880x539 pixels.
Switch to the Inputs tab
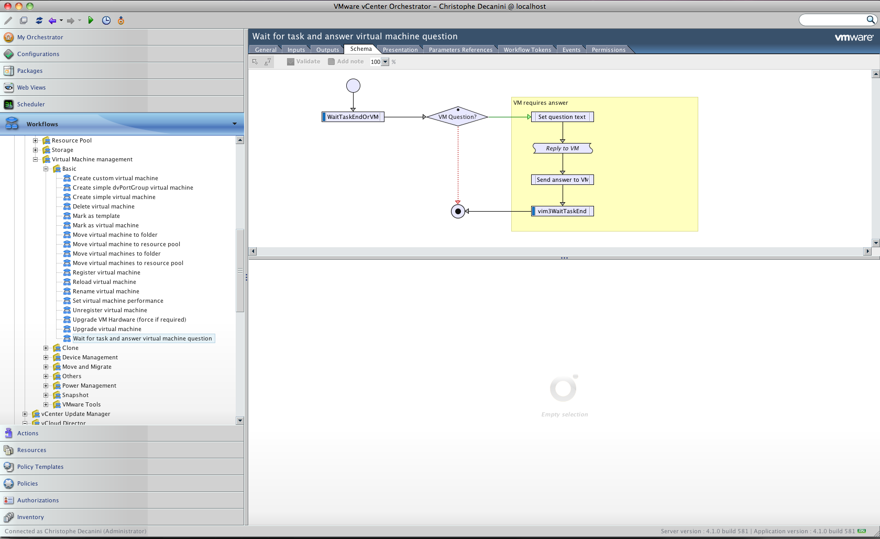pos(296,50)
